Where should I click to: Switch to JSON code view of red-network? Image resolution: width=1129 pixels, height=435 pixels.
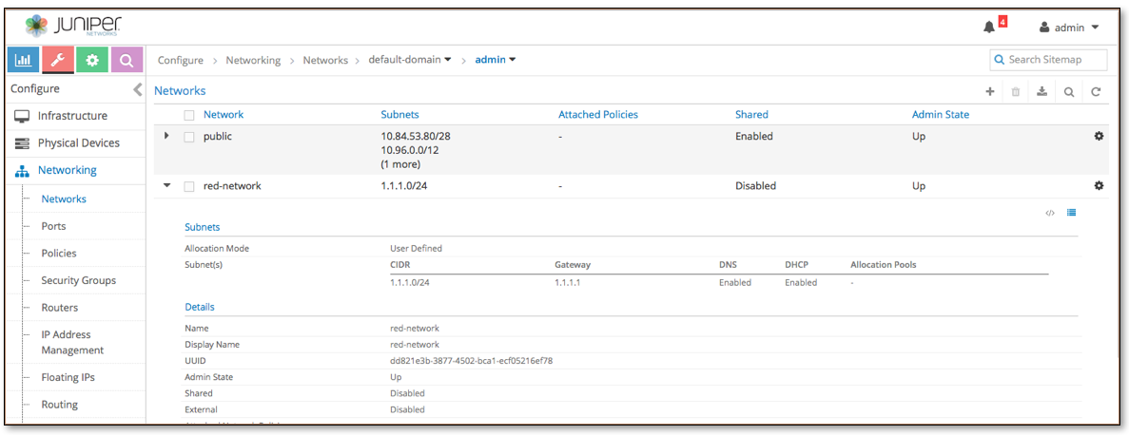pos(1050,213)
